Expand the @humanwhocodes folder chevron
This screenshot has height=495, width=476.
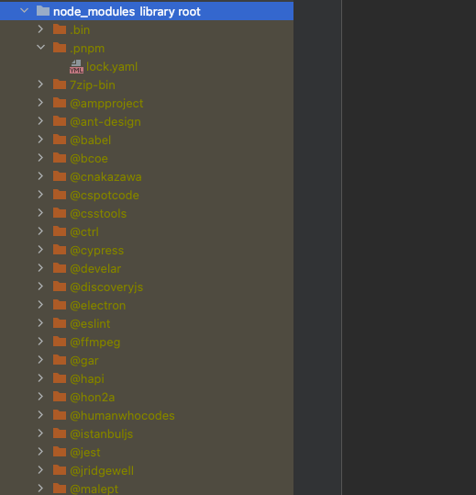pyautogui.click(x=40, y=415)
